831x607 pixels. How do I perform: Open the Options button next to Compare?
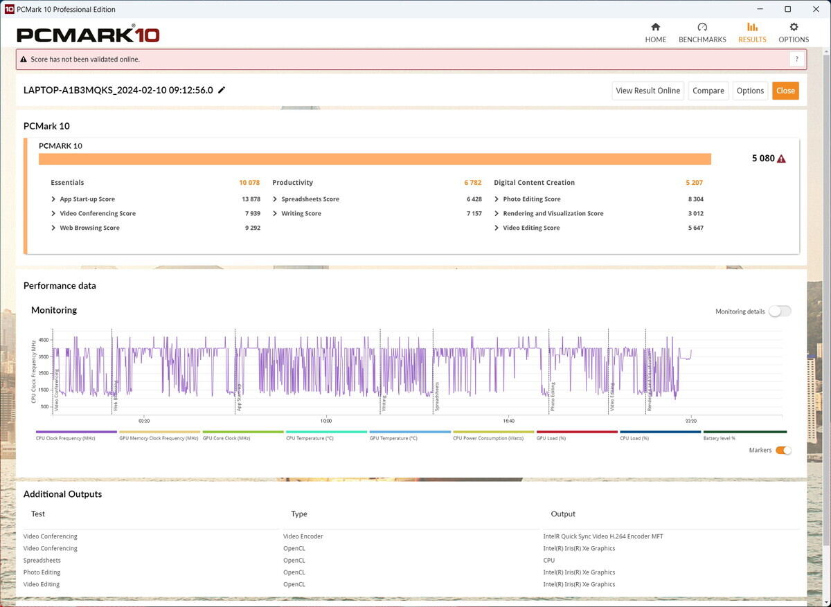point(750,91)
